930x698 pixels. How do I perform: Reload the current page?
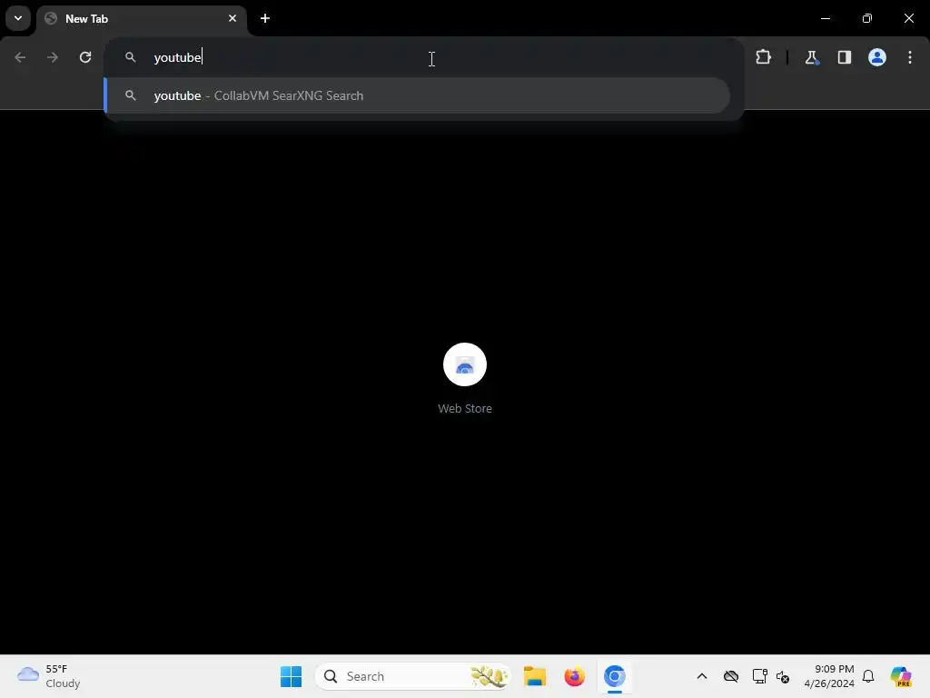click(x=85, y=57)
